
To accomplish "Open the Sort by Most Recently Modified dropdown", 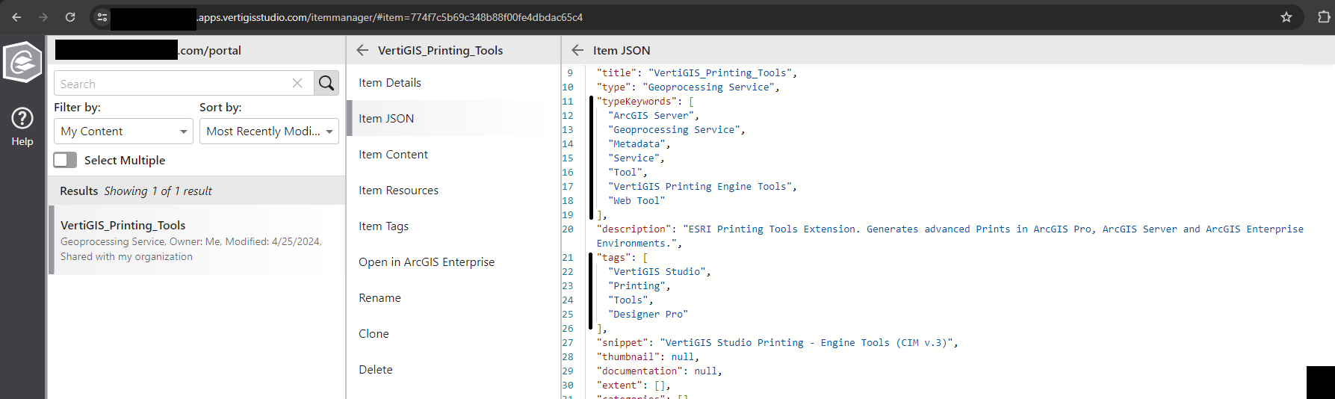I will pos(269,131).
